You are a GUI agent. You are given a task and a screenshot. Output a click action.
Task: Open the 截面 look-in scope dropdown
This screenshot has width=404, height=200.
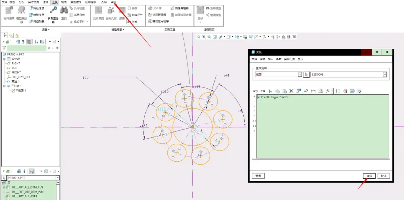point(278,75)
